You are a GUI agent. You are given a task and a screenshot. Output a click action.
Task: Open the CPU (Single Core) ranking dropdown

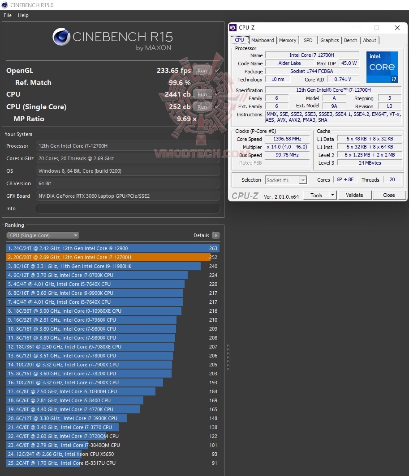point(43,235)
